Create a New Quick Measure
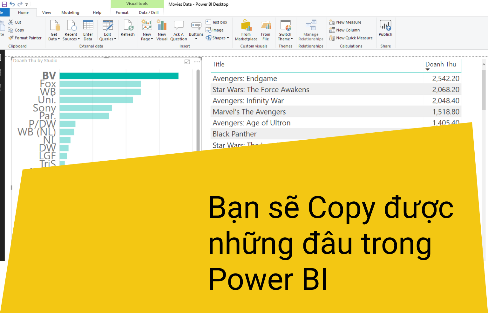Image resolution: width=488 pixels, height=313 pixels. point(351,38)
